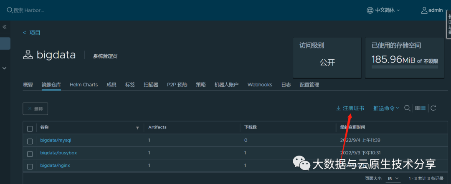The height and width of the screenshot is (184, 451).
Task: Expand the 推送命令 dropdown
Action: 386,108
